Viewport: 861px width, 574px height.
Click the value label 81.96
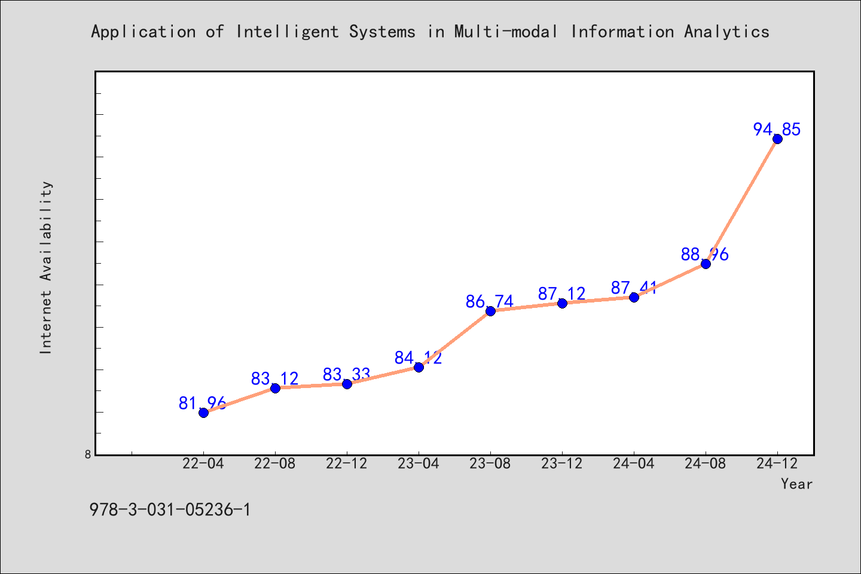click(x=203, y=403)
